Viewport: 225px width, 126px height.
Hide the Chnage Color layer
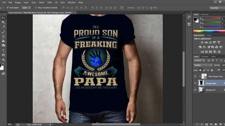pyautogui.click(x=195, y=83)
